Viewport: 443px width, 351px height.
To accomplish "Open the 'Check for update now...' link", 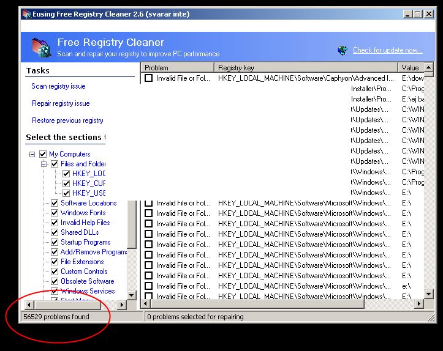I will 388,50.
